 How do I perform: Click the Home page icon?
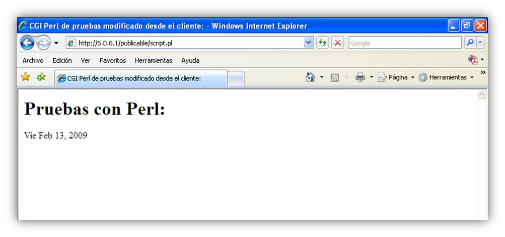(310, 77)
